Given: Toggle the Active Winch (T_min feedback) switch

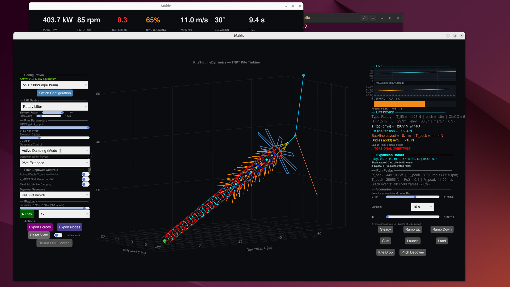Looking at the screenshot, I should pyautogui.click(x=86, y=174).
